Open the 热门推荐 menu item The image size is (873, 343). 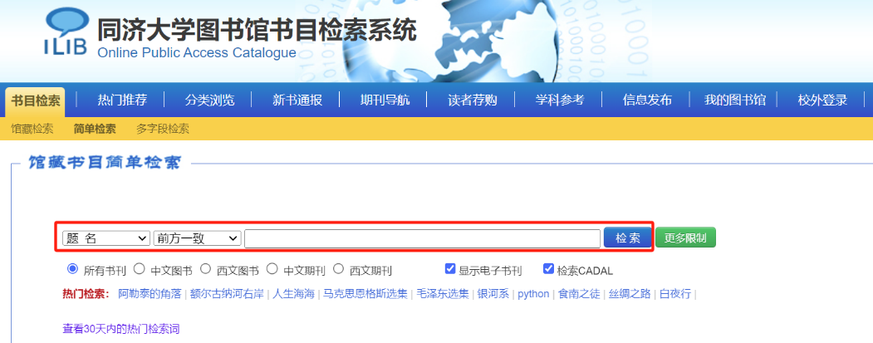122,100
